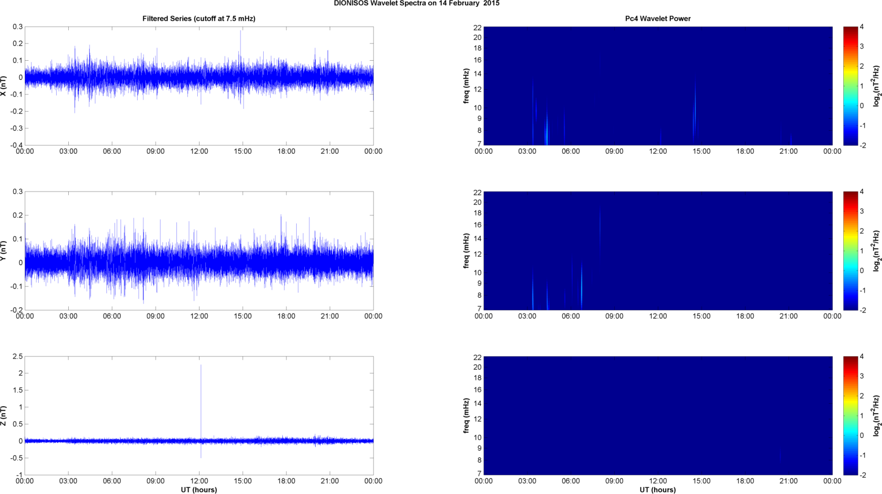Click the '0' tick on middle colorbar
Image resolution: width=882 pixels, height=494 pixels.
862,271
